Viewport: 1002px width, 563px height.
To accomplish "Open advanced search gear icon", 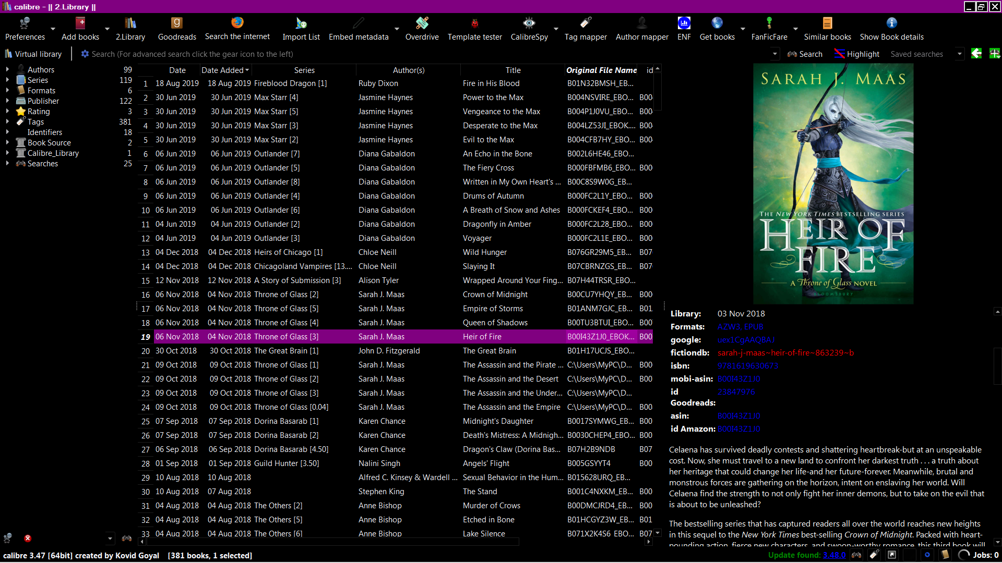I will (x=85, y=54).
